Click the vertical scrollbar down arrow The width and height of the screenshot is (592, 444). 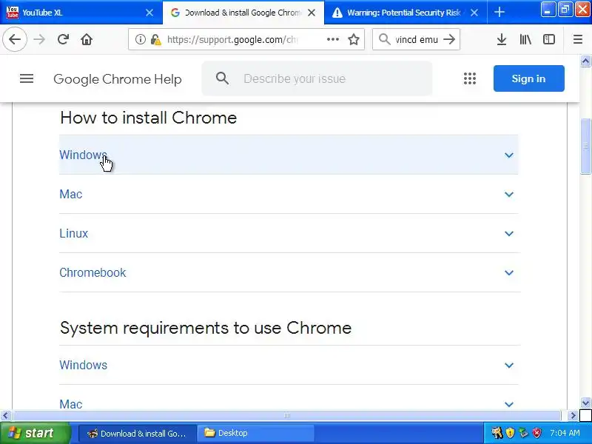click(585, 403)
